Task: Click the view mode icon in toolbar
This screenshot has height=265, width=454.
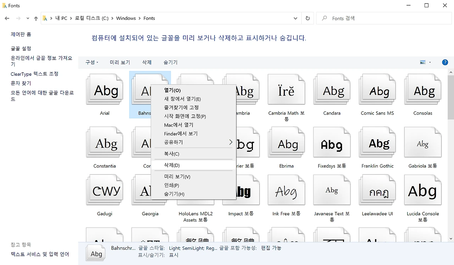Action: click(x=422, y=62)
